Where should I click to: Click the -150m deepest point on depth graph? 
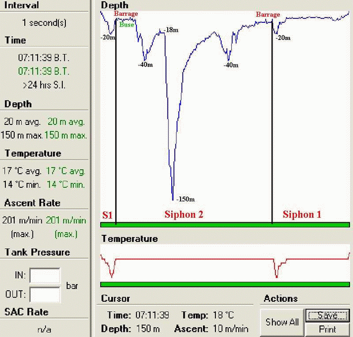coord(172,198)
